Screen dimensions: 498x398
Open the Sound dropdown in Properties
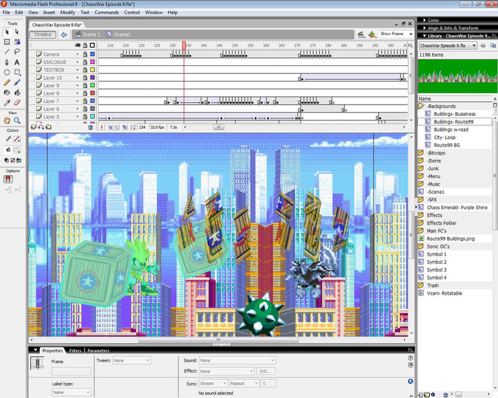click(237, 361)
